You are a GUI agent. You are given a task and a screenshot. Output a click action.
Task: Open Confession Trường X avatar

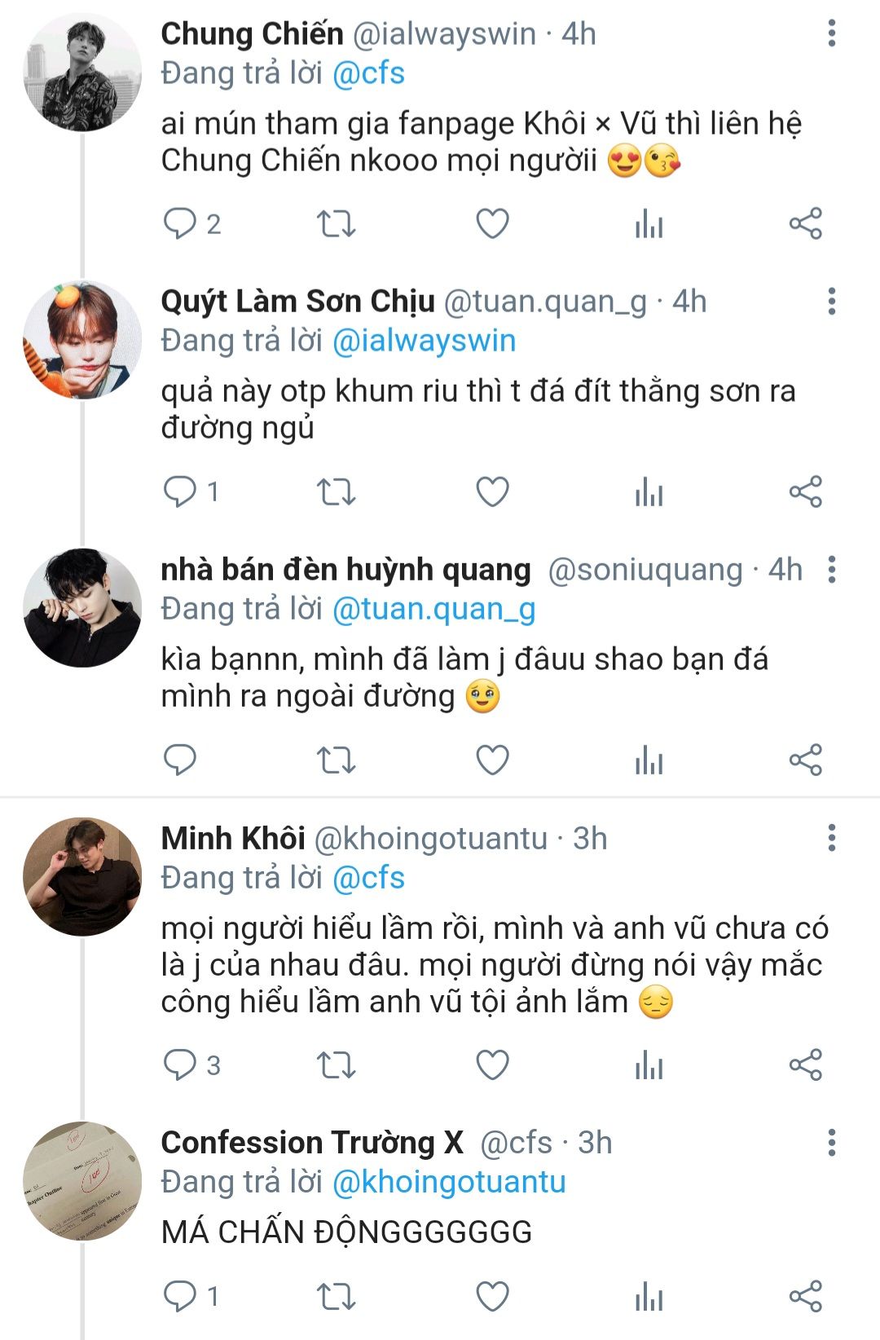pyautogui.click(x=82, y=1181)
